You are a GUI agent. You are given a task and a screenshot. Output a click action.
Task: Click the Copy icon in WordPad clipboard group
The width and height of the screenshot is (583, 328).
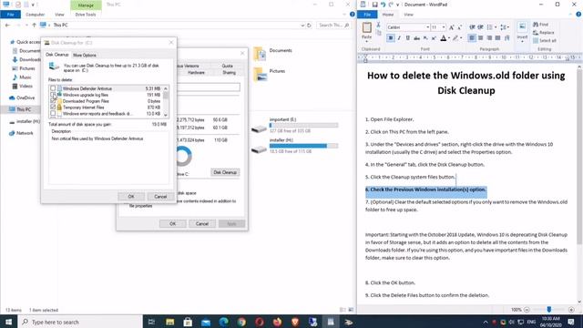(x=379, y=33)
